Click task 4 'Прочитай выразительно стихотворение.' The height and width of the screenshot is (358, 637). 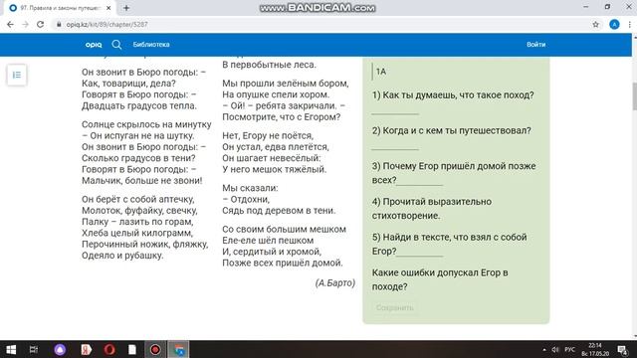pyautogui.click(x=432, y=209)
